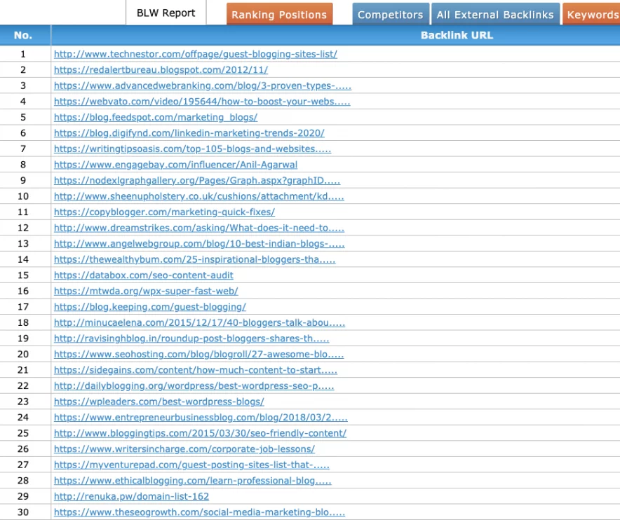The width and height of the screenshot is (620, 520).
Task: Open the minucaelena.com link
Action: (199, 323)
